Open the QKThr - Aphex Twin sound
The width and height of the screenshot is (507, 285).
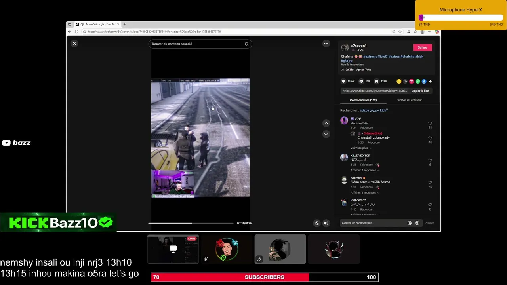point(358,70)
